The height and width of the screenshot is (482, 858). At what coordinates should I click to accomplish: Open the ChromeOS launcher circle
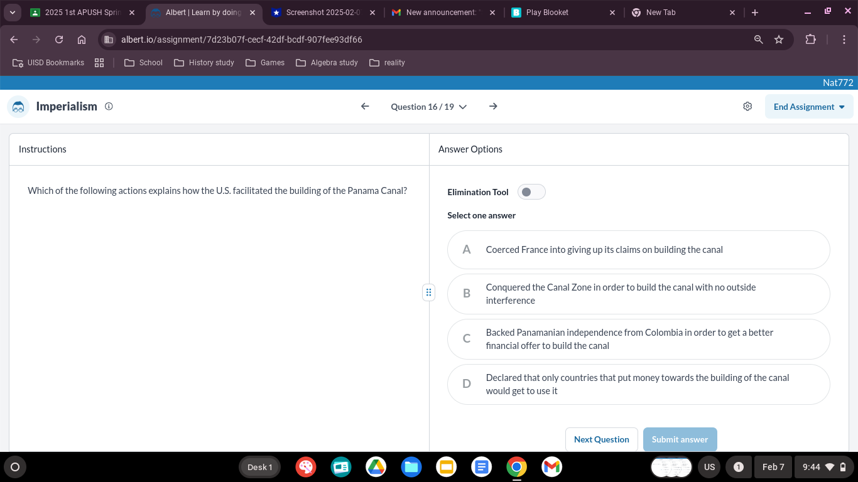(x=15, y=467)
